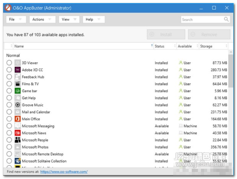Click the Groove Music disc icon
This screenshot has height=179, width=237.
click(x=18, y=105)
